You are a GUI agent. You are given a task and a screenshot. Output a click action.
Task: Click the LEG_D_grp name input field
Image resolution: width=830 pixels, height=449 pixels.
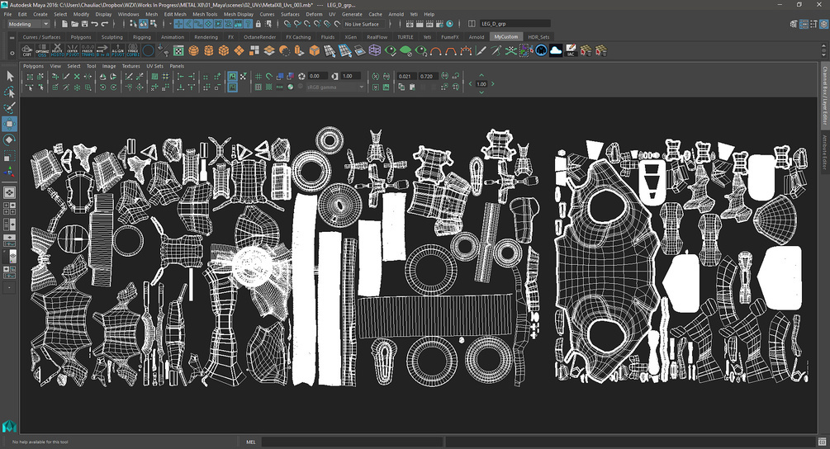pyautogui.click(x=514, y=24)
